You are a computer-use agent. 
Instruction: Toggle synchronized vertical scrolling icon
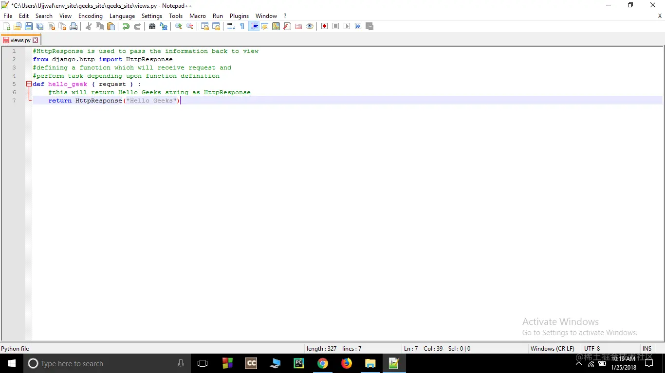(x=205, y=26)
